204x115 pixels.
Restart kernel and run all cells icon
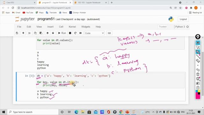pos(81,33)
